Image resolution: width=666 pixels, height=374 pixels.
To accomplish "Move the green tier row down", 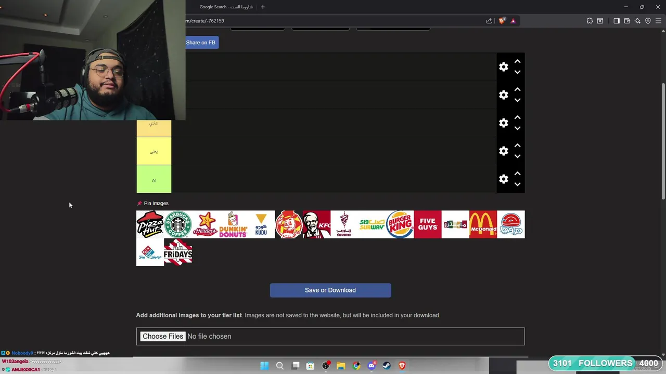I will 517,184.
